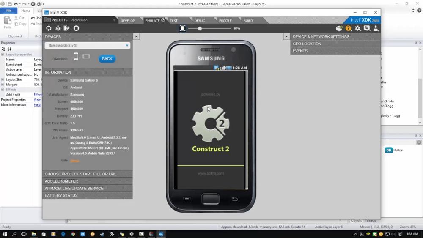
Task: Collapse the right panel with arrow button
Action: tap(286, 36)
